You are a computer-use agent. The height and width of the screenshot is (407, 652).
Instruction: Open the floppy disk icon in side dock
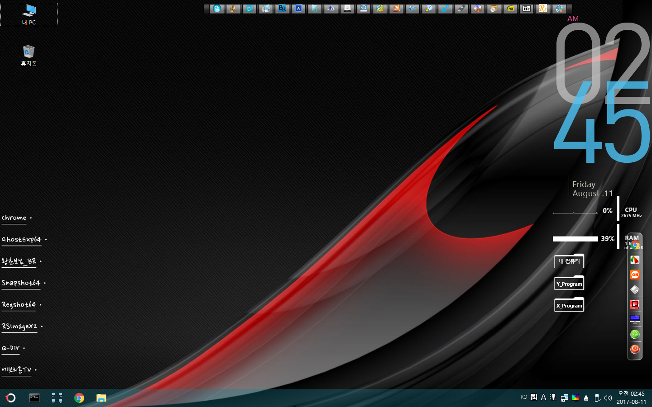point(635,290)
